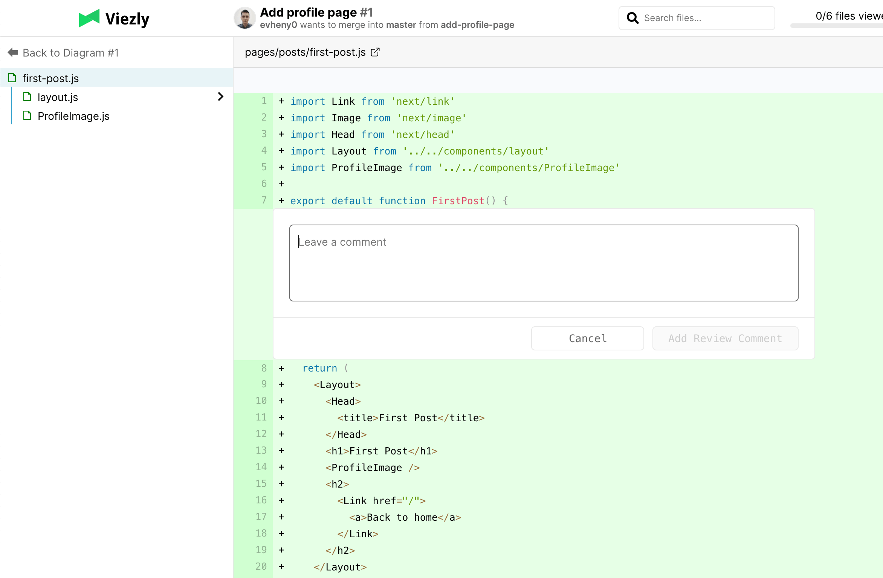This screenshot has height=578, width=883.
Task: Click evheny0's avatar thumbnail
Action: tap(245, 18)
